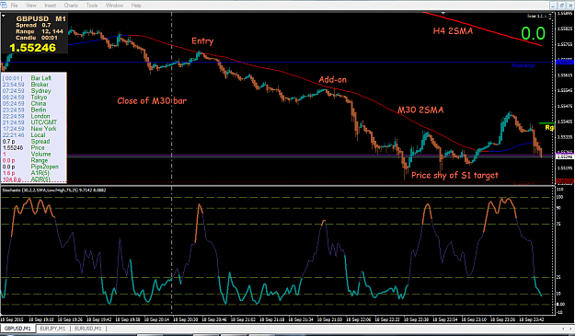The height and width of the screenshot is (336, 575).
Task: Open the Insert menu
Action: [51, 6]
